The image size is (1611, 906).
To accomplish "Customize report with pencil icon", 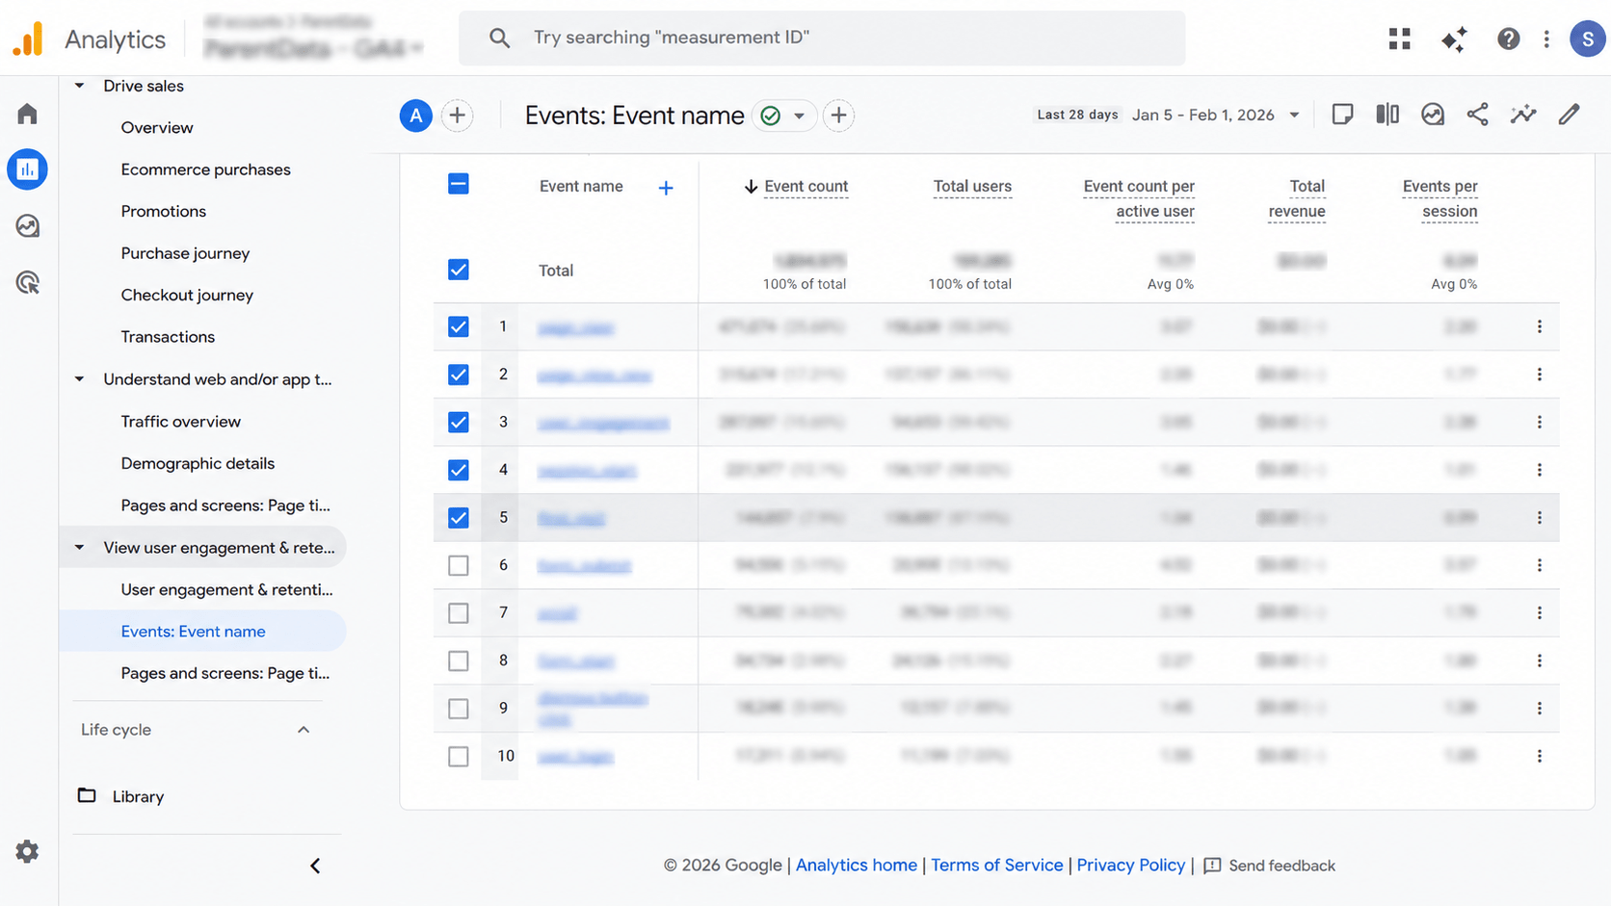I will [1569, 115].
